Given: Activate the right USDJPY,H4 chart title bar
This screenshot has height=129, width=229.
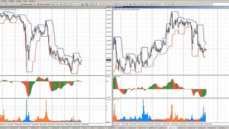Looking at the screenshot, I should point(171,7).
